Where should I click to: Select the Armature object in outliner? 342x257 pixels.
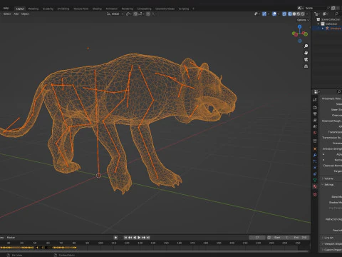pyautogui.click(x=336, y=29)
